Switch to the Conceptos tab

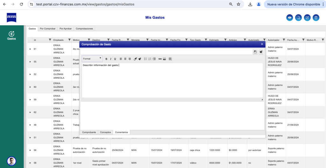[x=106, y=132]
